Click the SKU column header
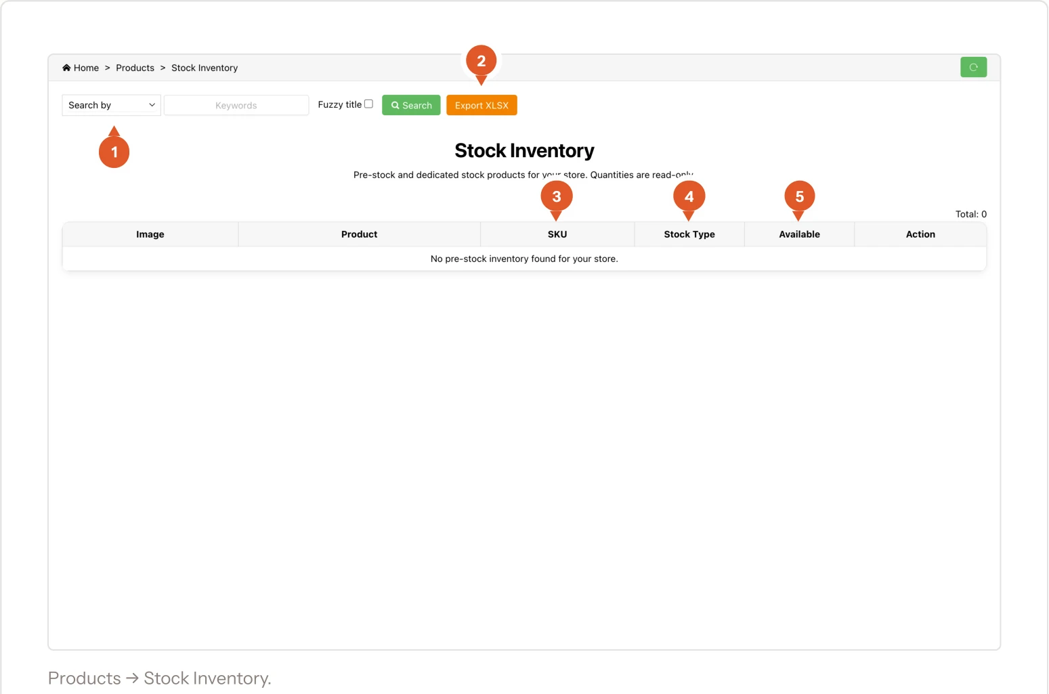 click(x=557, y=234)
